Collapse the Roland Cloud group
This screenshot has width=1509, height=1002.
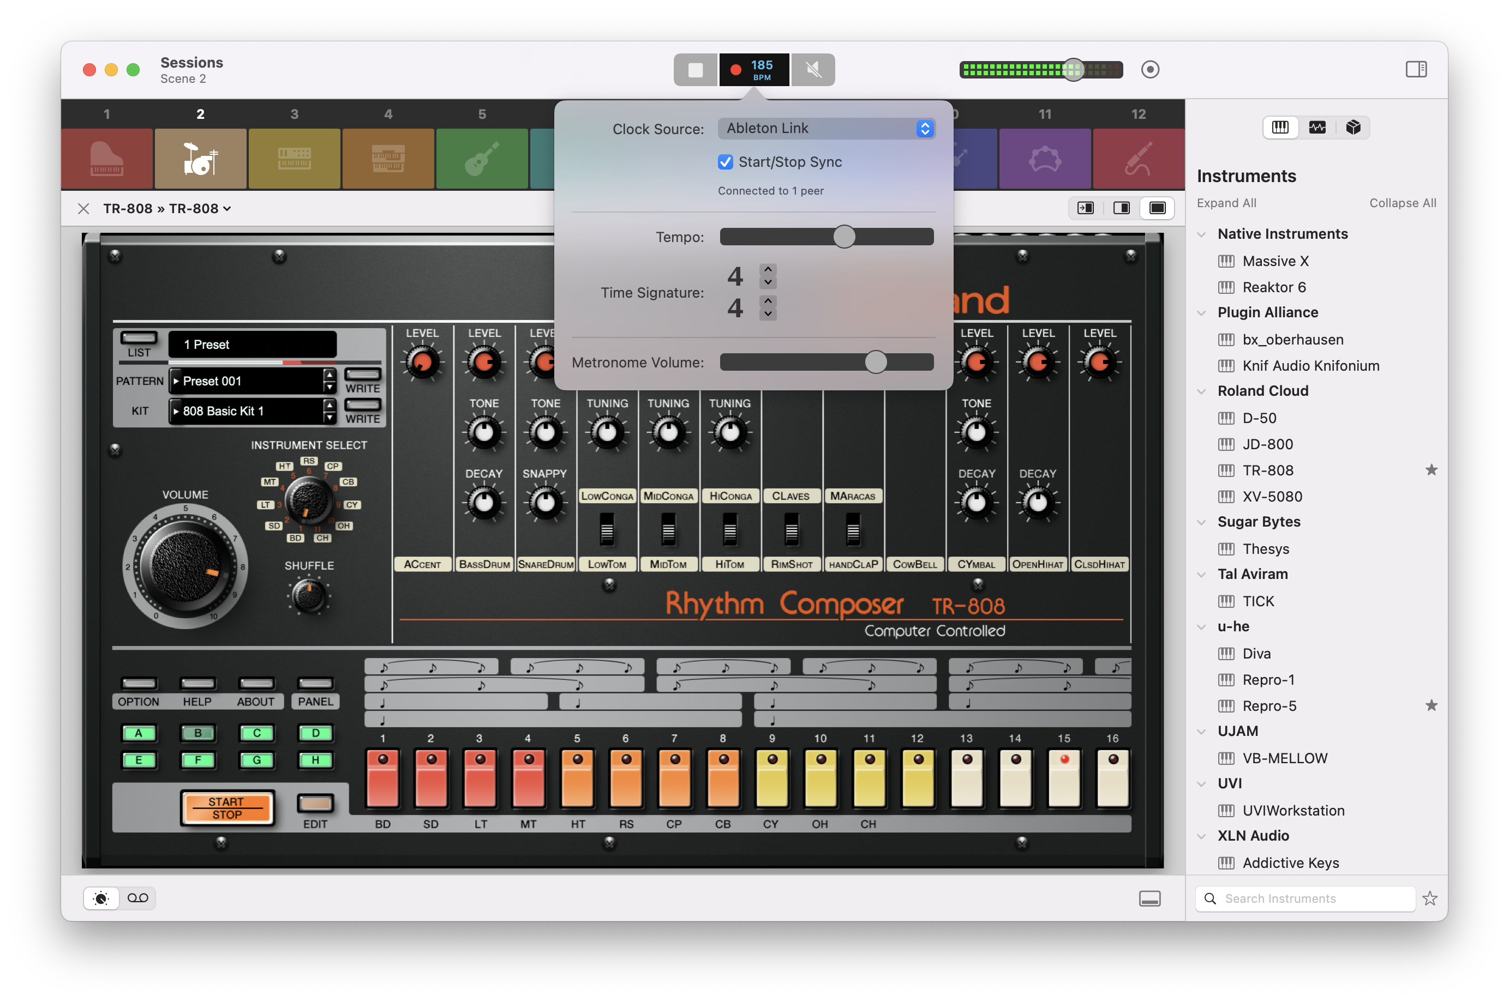tap(1201, 392)
